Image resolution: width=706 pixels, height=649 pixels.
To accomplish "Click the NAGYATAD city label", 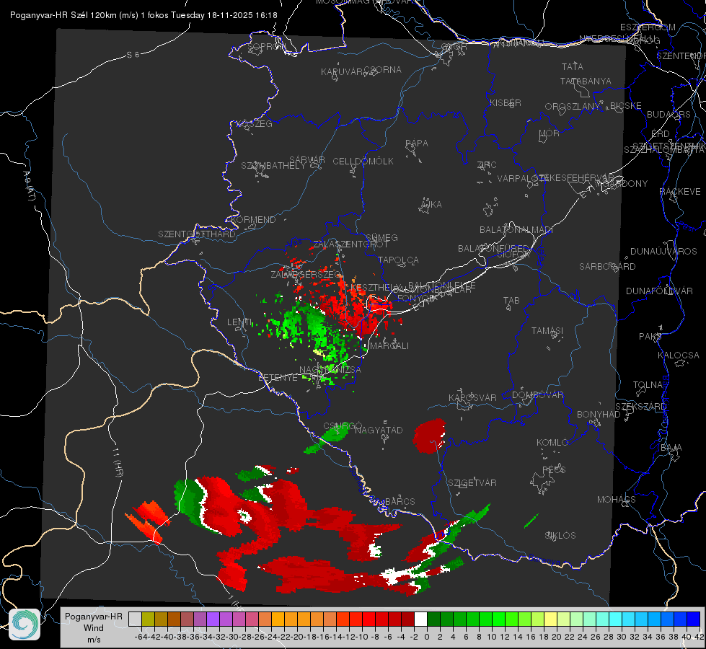I will [x=379, y=430].
